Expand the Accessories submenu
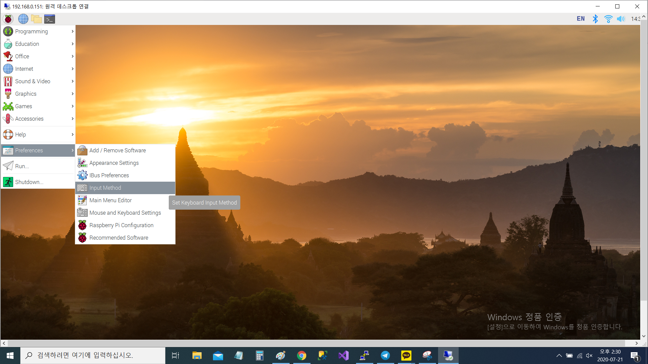This screenshot has height=364, width=648. [x=38, y=119]
